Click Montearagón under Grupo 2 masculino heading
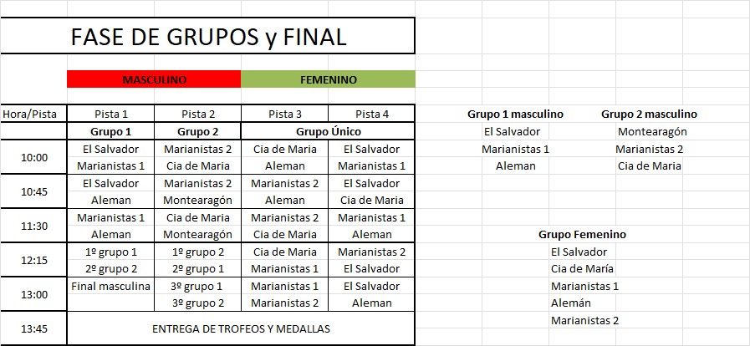Viewport: 750px width, 346px height. tap(652, 131)
